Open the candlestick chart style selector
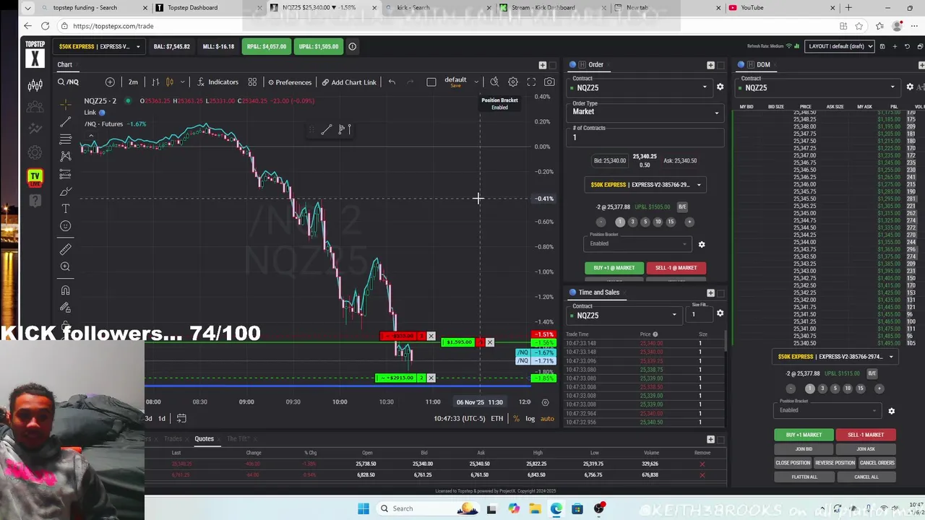Viewport: 925px width, 520px height. click(x=170, y=82)
